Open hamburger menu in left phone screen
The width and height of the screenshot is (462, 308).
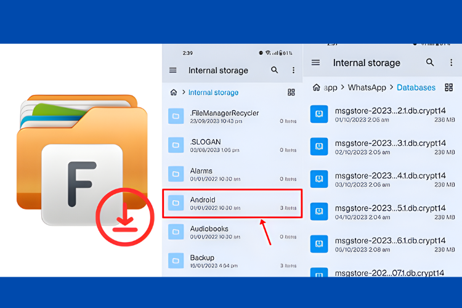tap(173, 70)
